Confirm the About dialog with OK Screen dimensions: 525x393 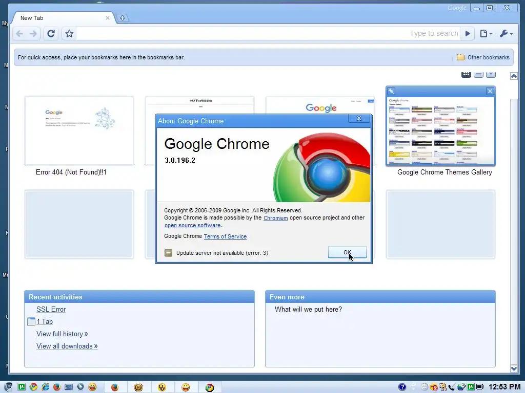(347, 252)
